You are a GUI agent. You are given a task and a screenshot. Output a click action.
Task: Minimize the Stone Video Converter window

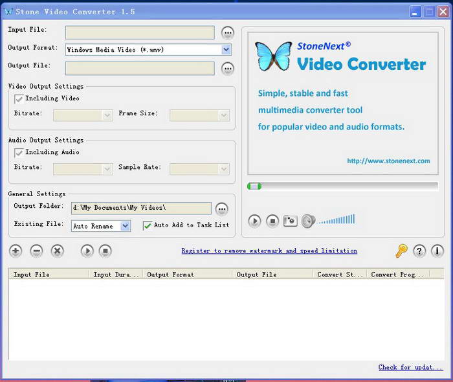(415, 12)
